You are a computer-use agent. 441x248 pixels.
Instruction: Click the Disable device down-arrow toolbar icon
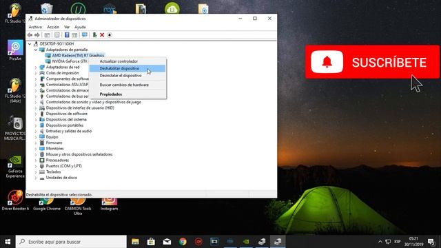pos(110,35)
